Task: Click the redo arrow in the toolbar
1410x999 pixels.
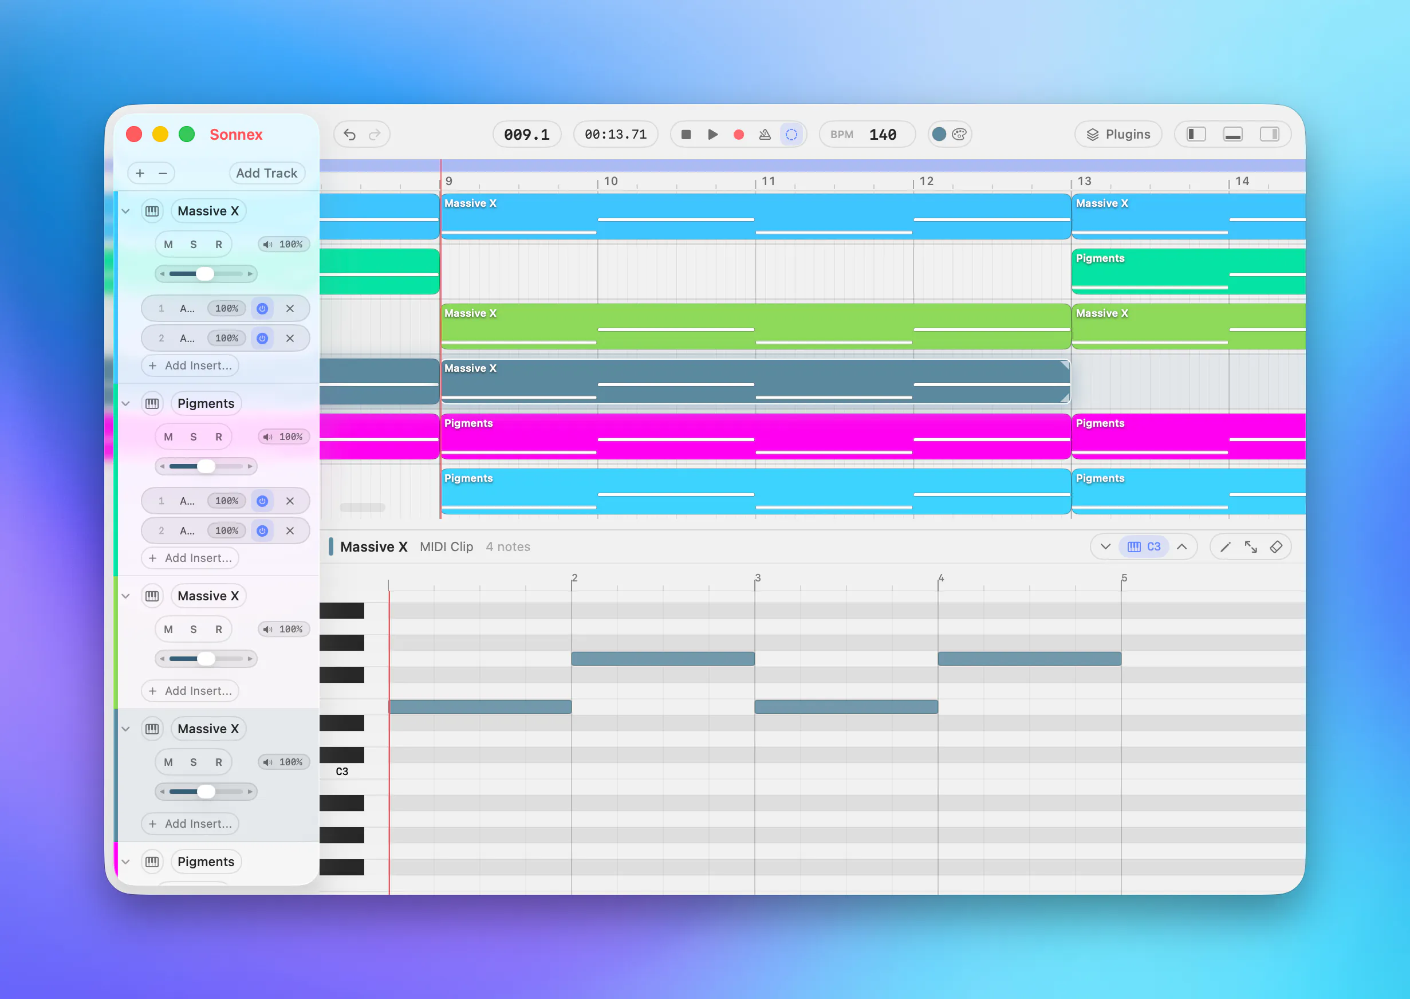Action: pos(375,135)
